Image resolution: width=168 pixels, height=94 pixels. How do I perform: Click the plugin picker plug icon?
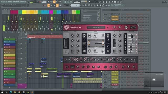pos(100,5)
